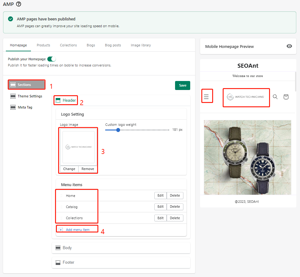Edit the Home menu item

click(x=161, y=195)
